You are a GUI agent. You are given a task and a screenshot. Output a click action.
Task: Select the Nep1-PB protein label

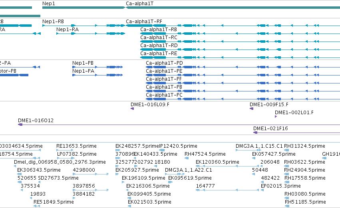coord(83,63)
